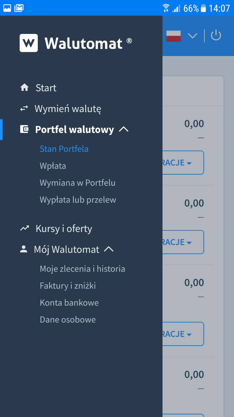Open Dane osobowe settings
The height and width of the screenshot is (417, 234).
(68, 320)
